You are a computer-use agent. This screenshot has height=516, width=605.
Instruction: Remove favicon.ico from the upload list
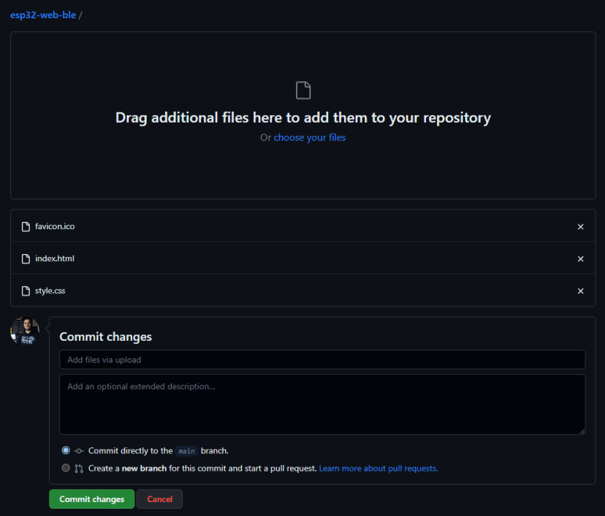580,226
